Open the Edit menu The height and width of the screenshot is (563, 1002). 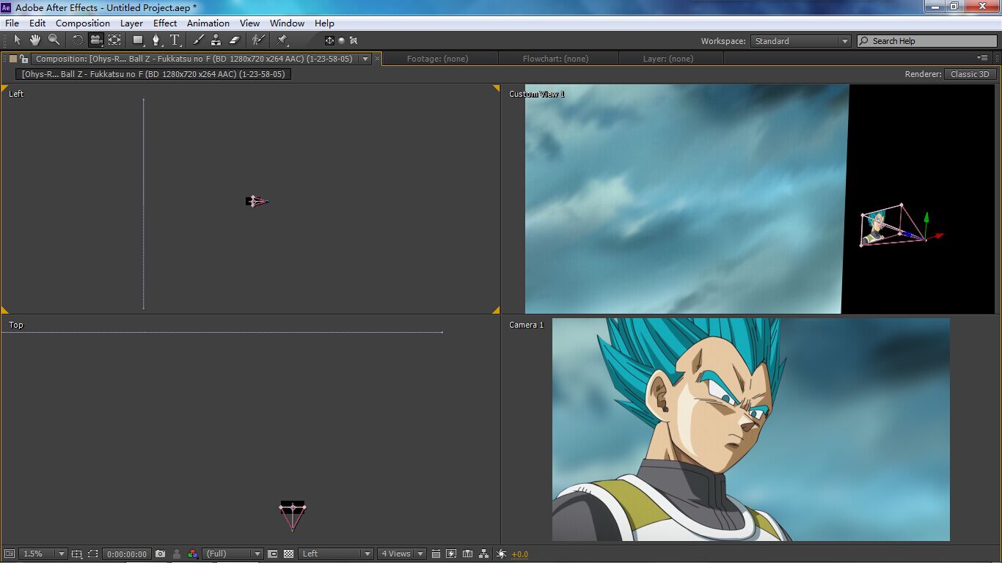coord(37,23)
